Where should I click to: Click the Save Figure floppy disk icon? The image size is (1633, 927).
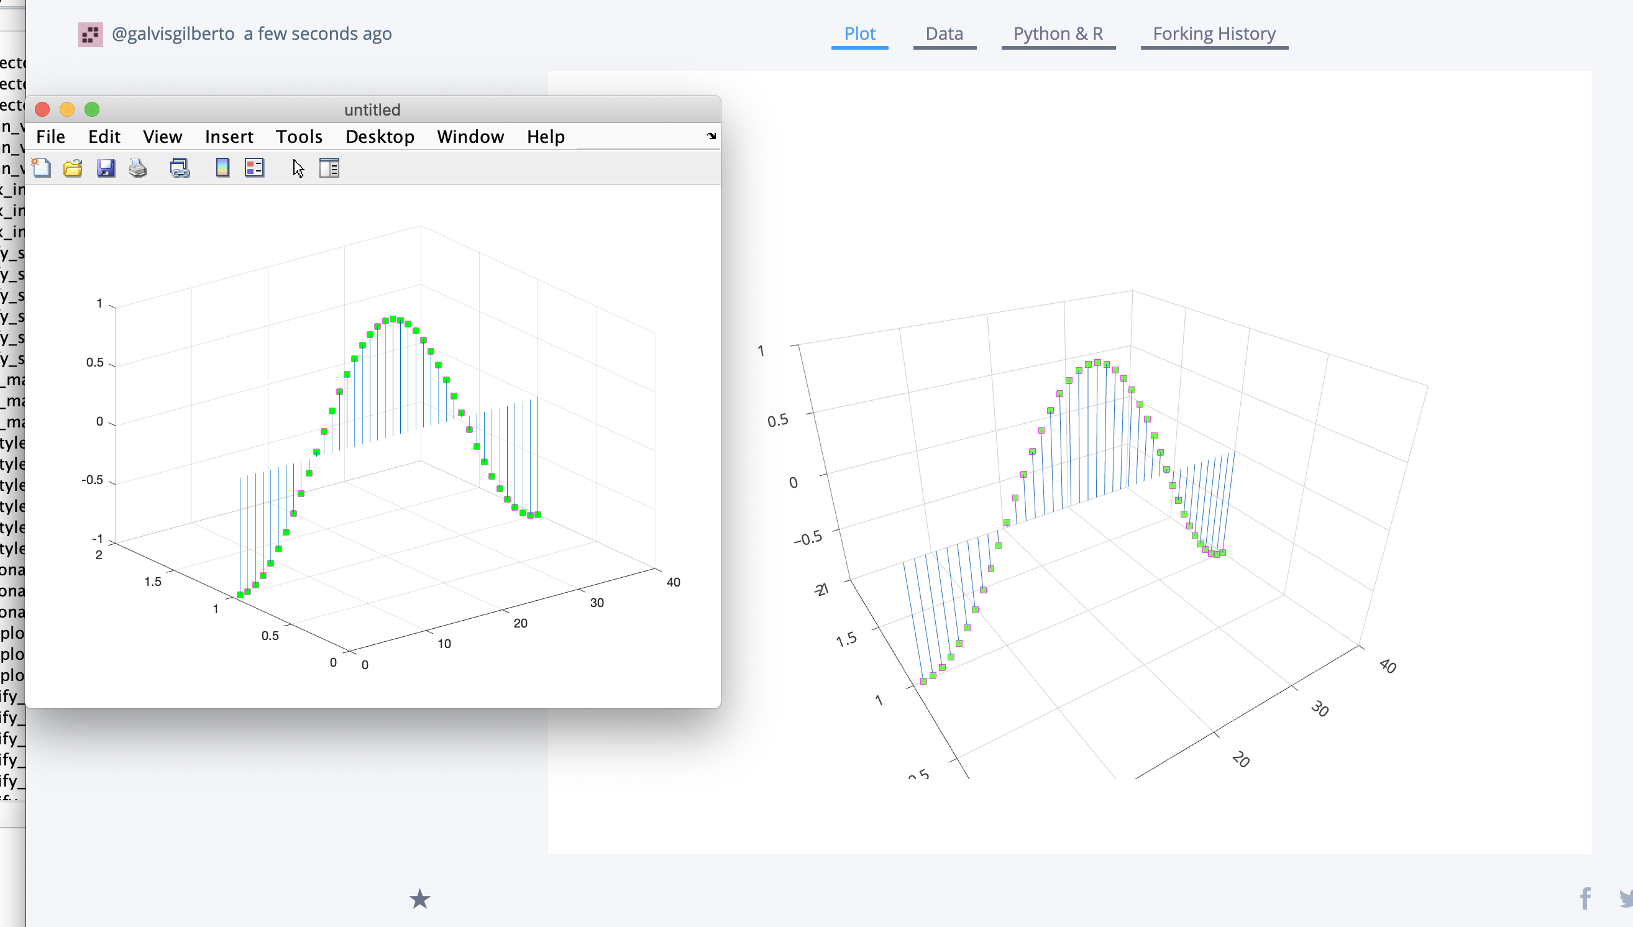106,168
